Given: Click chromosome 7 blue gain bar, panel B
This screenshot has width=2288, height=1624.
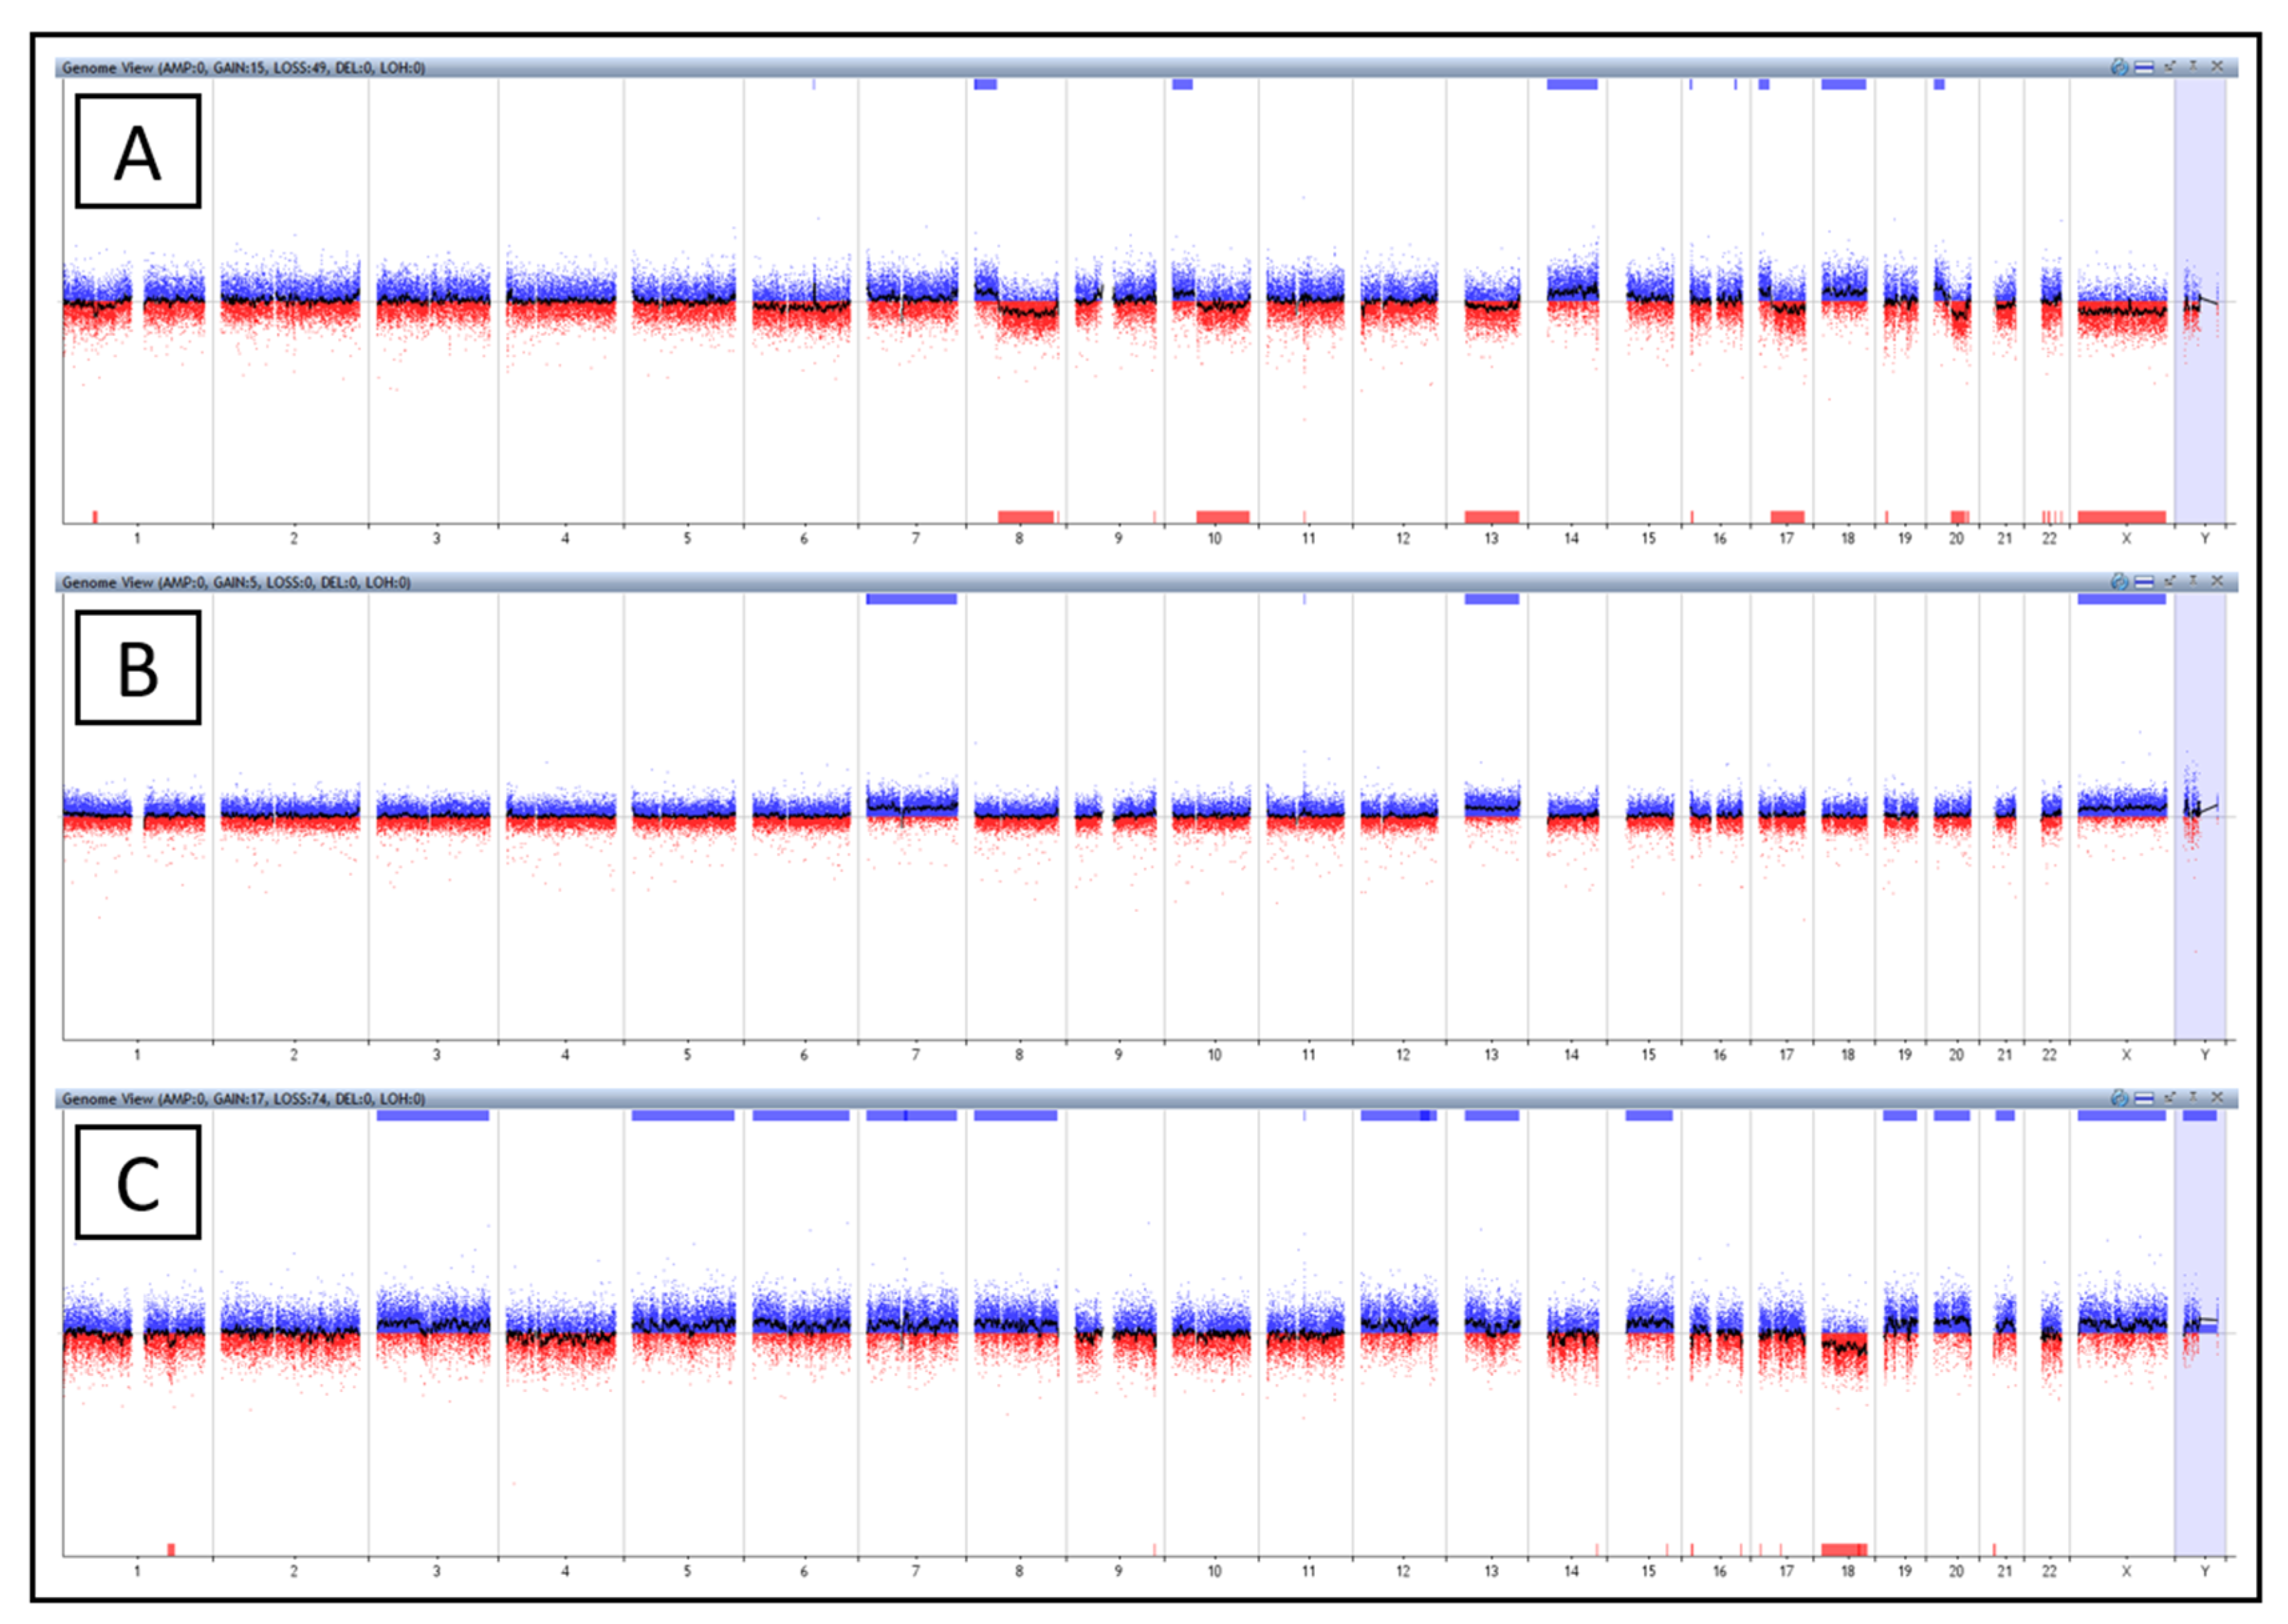Looking at the screenshot, I should point(911,599).
